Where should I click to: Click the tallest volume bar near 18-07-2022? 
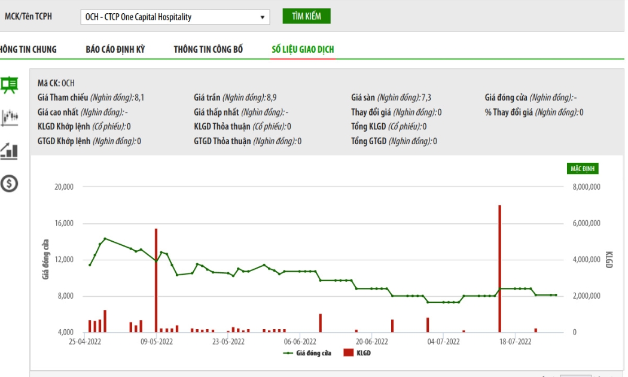(x=500, y=269)
